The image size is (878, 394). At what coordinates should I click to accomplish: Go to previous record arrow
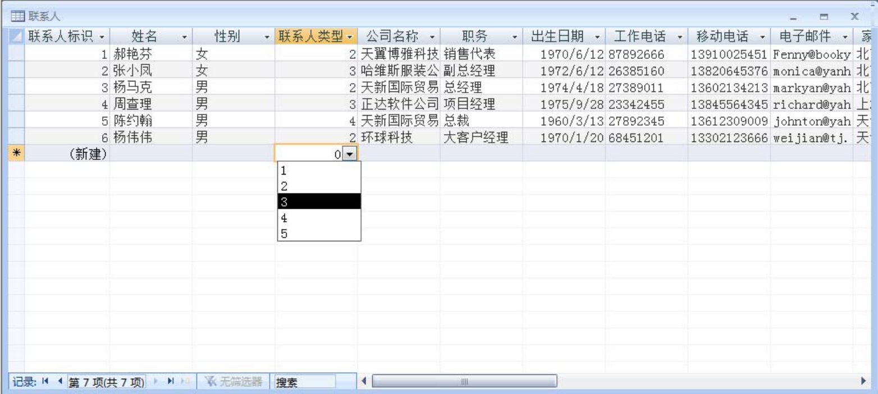[58, 382]
